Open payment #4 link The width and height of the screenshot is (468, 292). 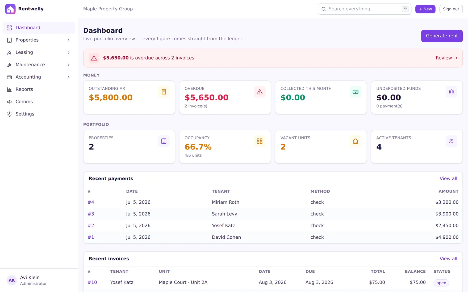pyautogui.click(x=91, y=202)
